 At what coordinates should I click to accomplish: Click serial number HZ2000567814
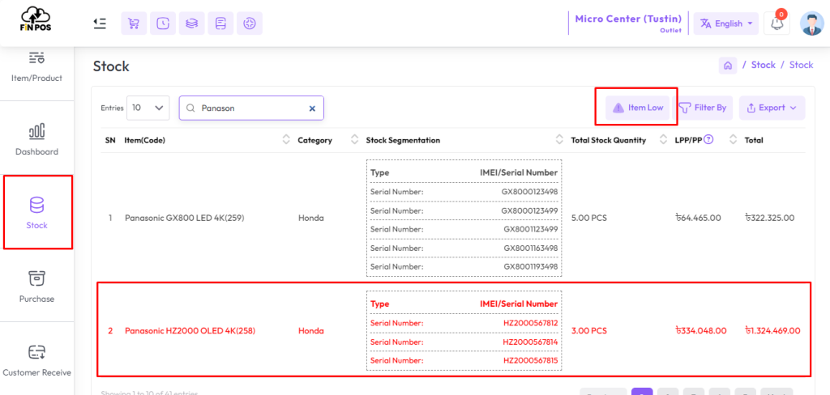pyautogui.click(x=530, y=342)
